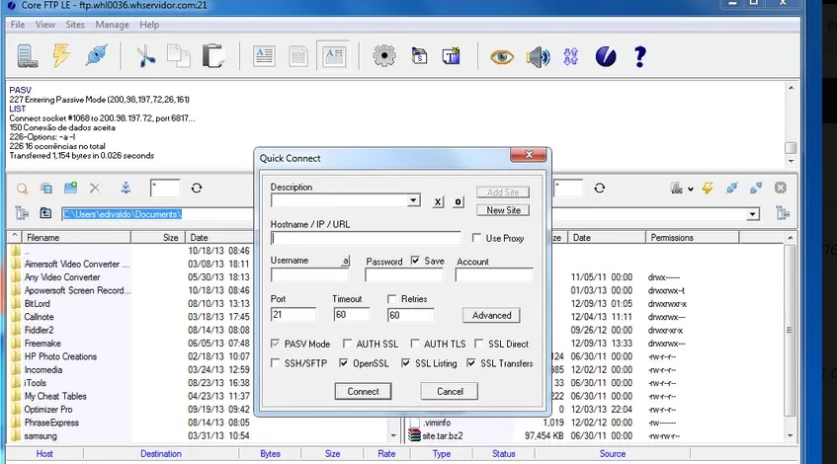Open the Sites menu

pos(75,24)
